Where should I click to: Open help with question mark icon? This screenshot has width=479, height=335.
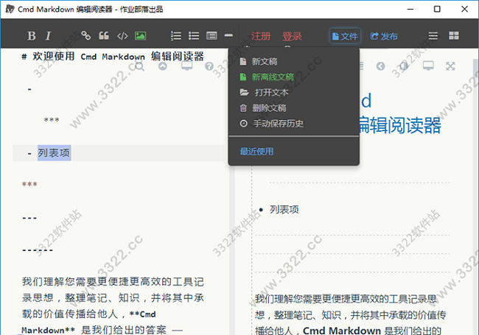[209, 66]
